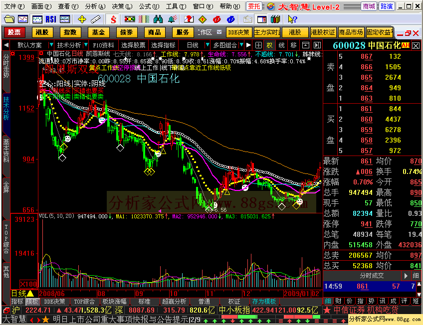Open the 默认方案 dropdown arrow

(51, 45)
